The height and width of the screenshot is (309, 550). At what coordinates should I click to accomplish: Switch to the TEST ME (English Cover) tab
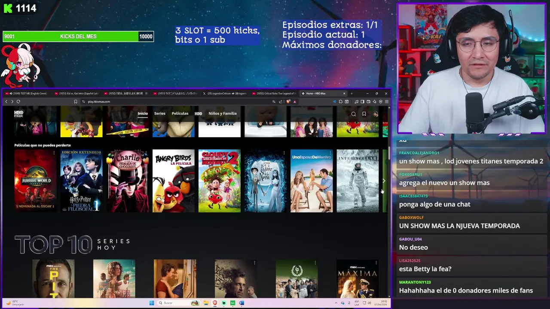tap(27, 94)
